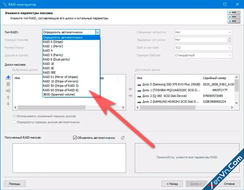This screenshot has height=190, width=244.
Task: Select Определить порядок дисков автоматически radio
Action: pyautogui.click(x=14, y=122)
